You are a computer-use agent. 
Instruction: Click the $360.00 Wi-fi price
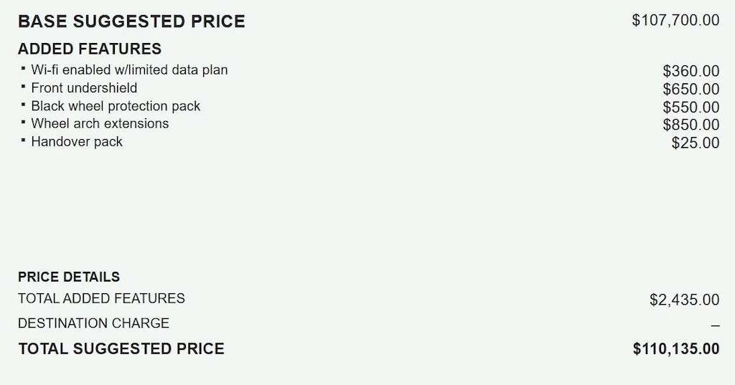[690, 71]
